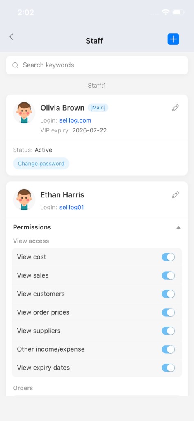Tap the back arrow icon

(x=11, y=37)
